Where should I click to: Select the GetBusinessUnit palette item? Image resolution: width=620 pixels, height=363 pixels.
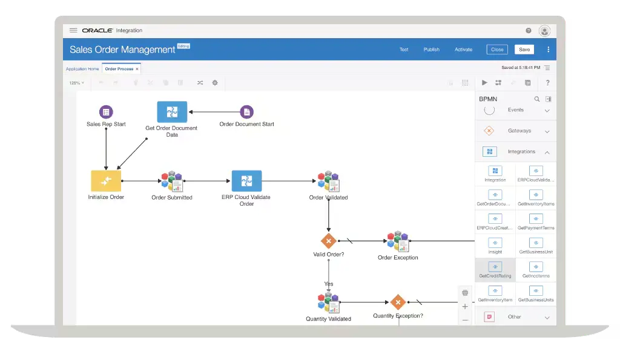tap(536, 246)
